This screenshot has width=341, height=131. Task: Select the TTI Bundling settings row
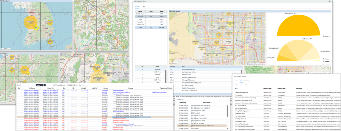287,95
